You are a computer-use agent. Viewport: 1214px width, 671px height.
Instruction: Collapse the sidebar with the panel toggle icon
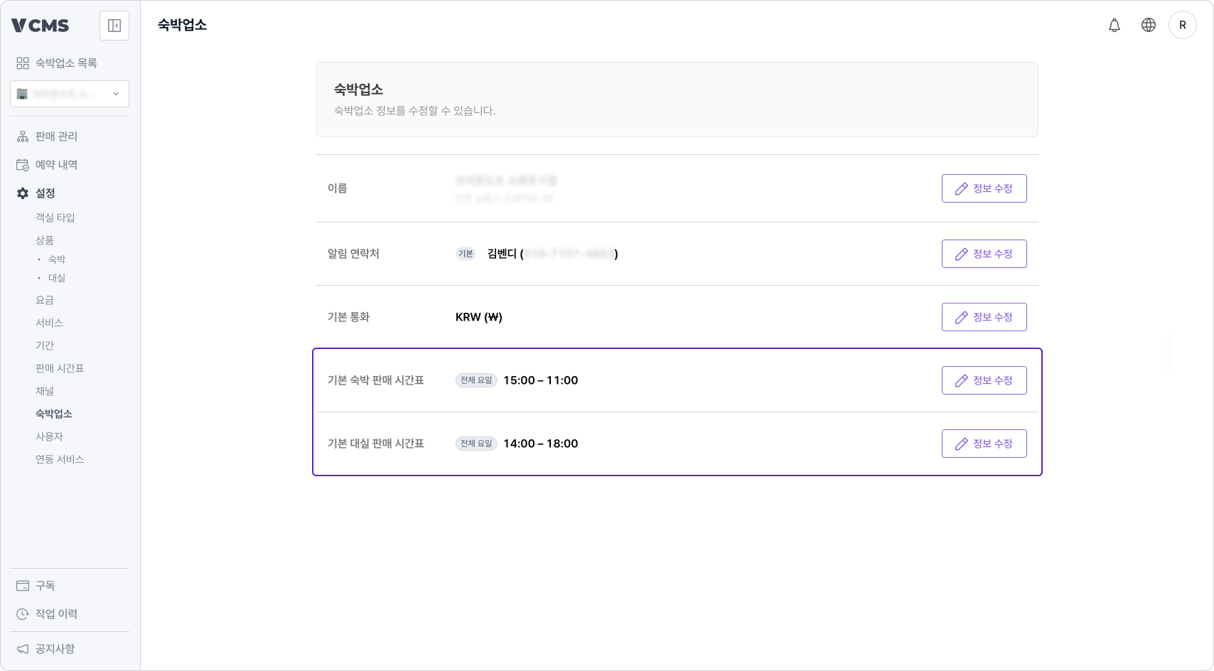point(114,25)
